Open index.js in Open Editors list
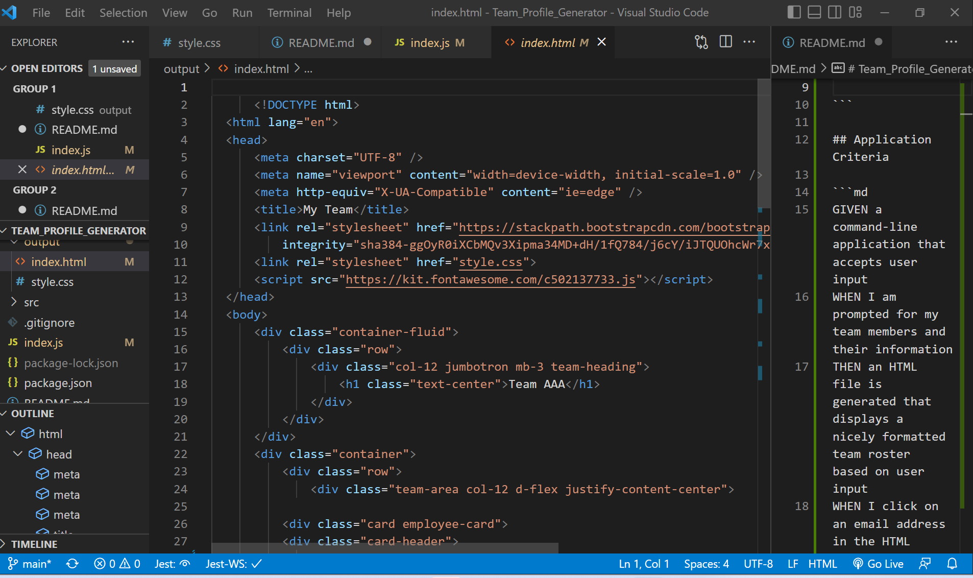The image size is (973, 578). (x=75, y=150)
